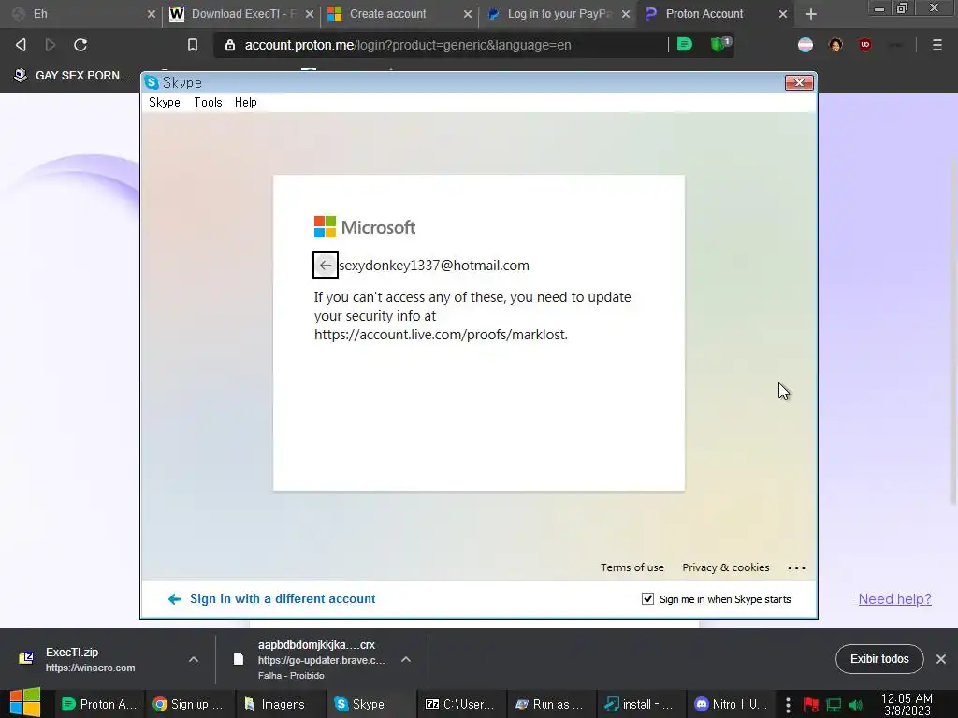Go back in the browser

point(21,45)
